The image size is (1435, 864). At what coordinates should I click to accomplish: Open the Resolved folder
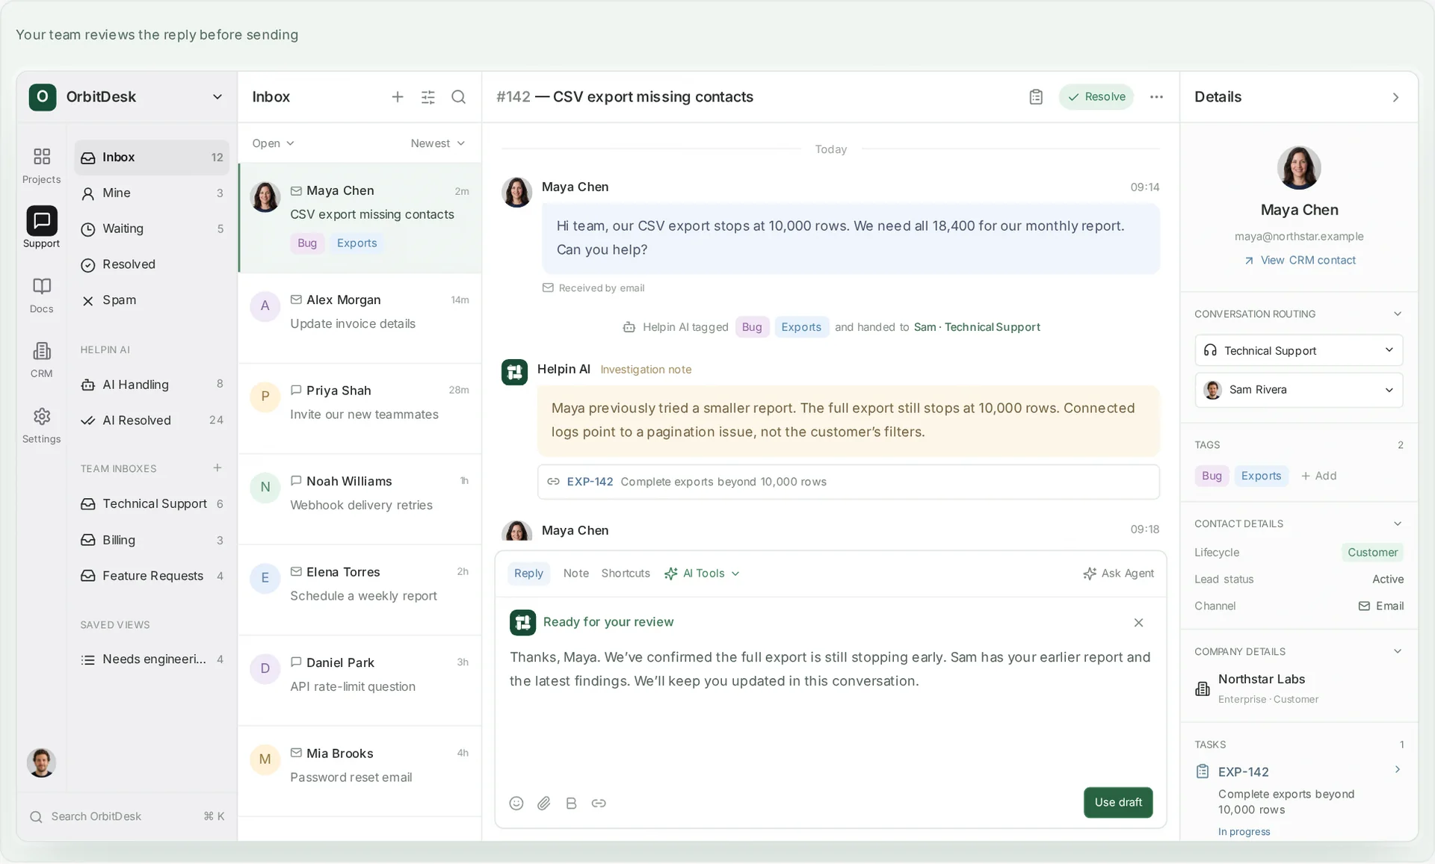152,264
